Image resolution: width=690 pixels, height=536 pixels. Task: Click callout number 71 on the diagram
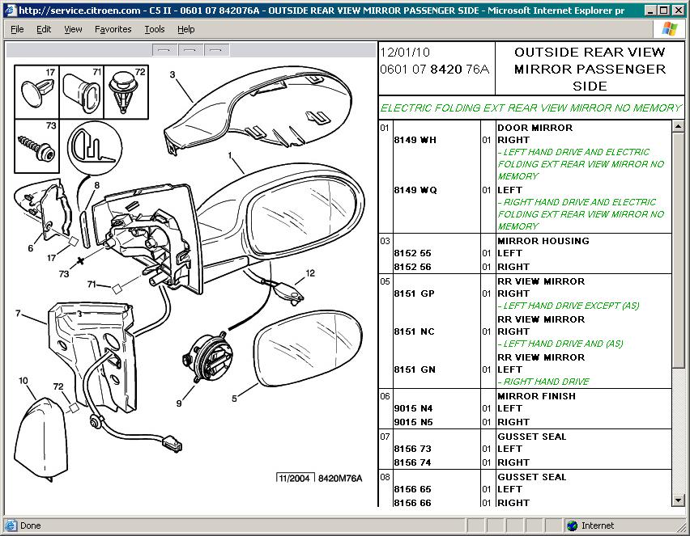click(x=92, y=285)
